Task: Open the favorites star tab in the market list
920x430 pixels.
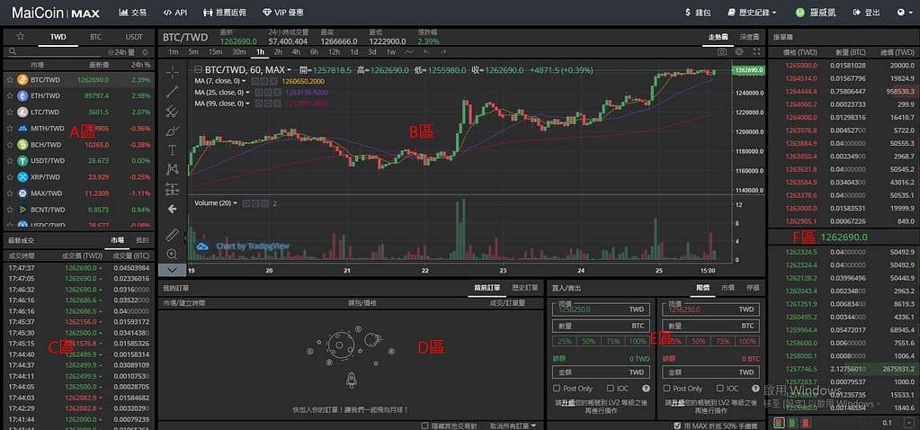Action: tap(20, 36)
